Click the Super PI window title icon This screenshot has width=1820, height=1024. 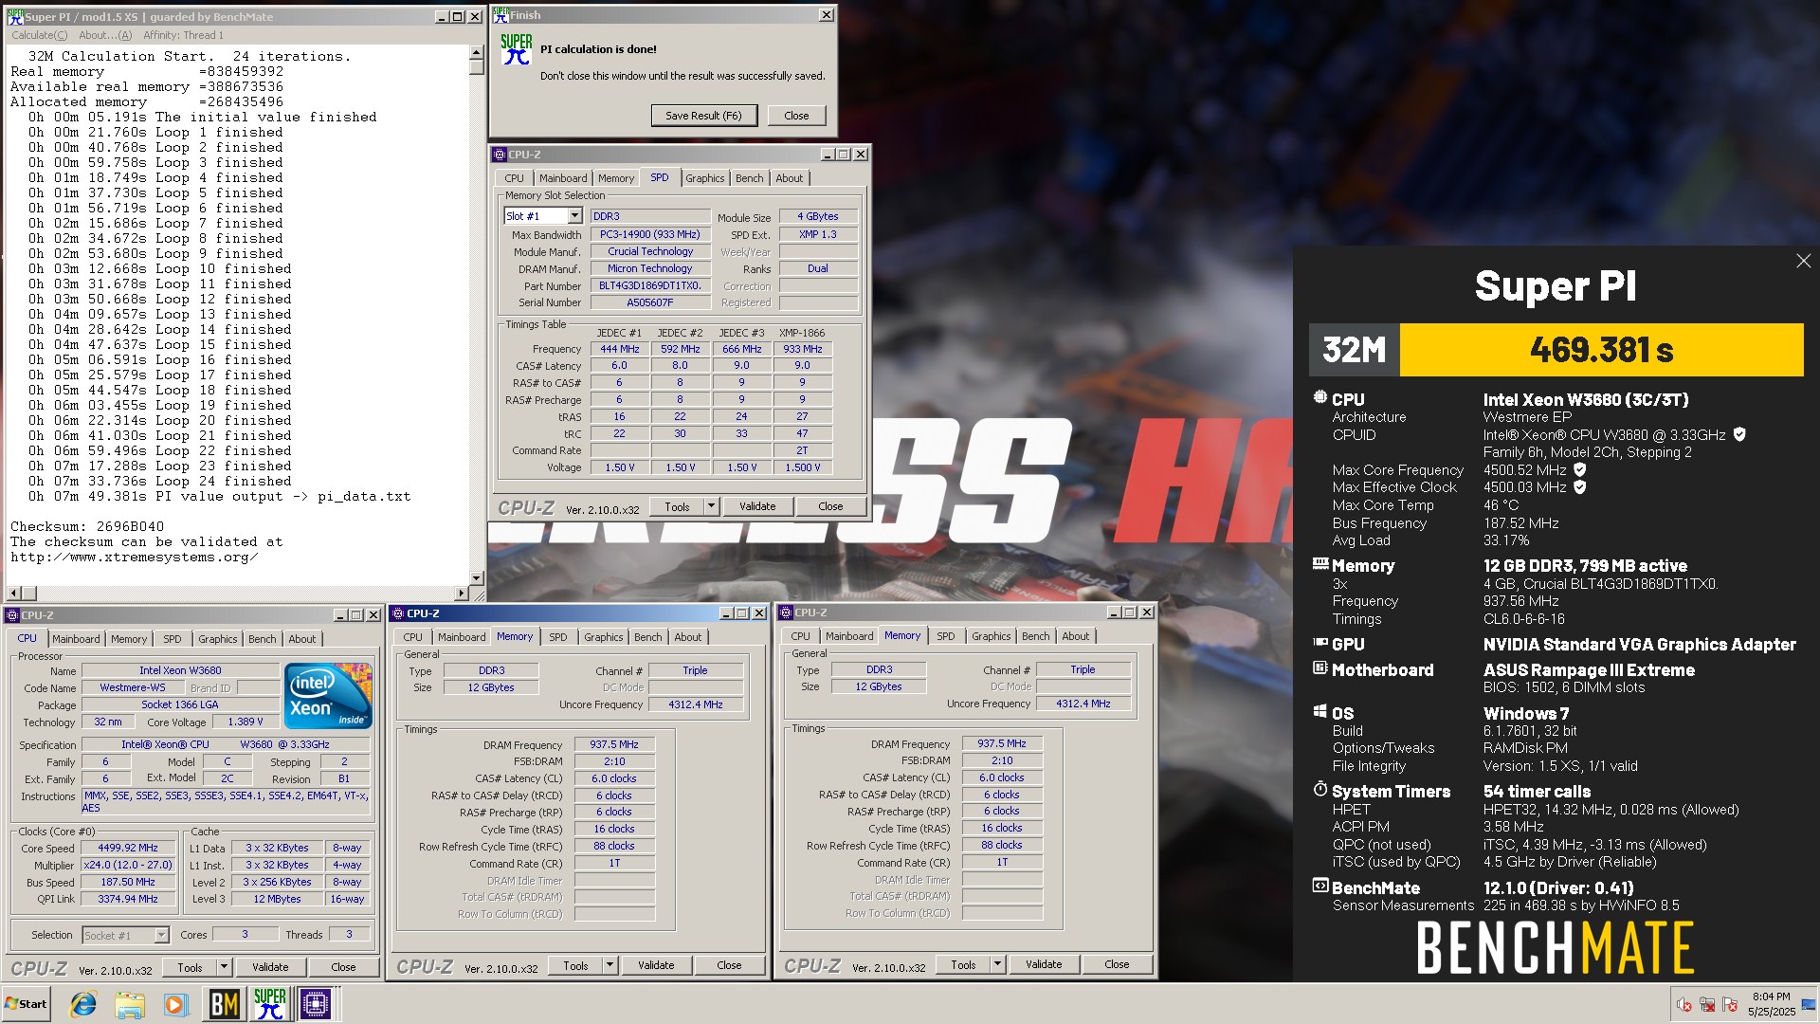click(14, 16)
